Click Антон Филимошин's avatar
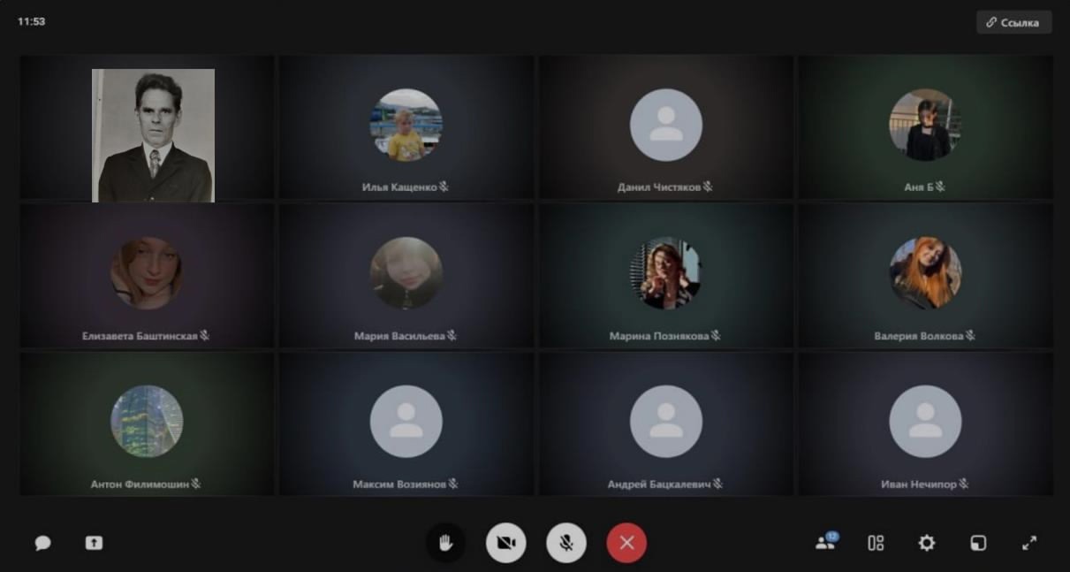 pos(146,422)
